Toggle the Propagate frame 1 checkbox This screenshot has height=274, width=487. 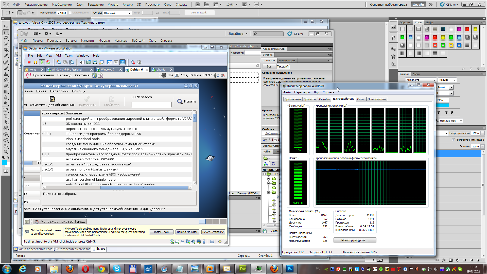(453, 140)
